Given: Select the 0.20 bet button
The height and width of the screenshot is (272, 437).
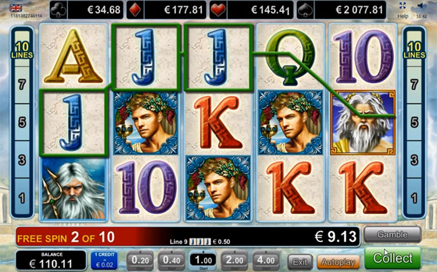Looking at the screenshot, I should coord(140,261).
